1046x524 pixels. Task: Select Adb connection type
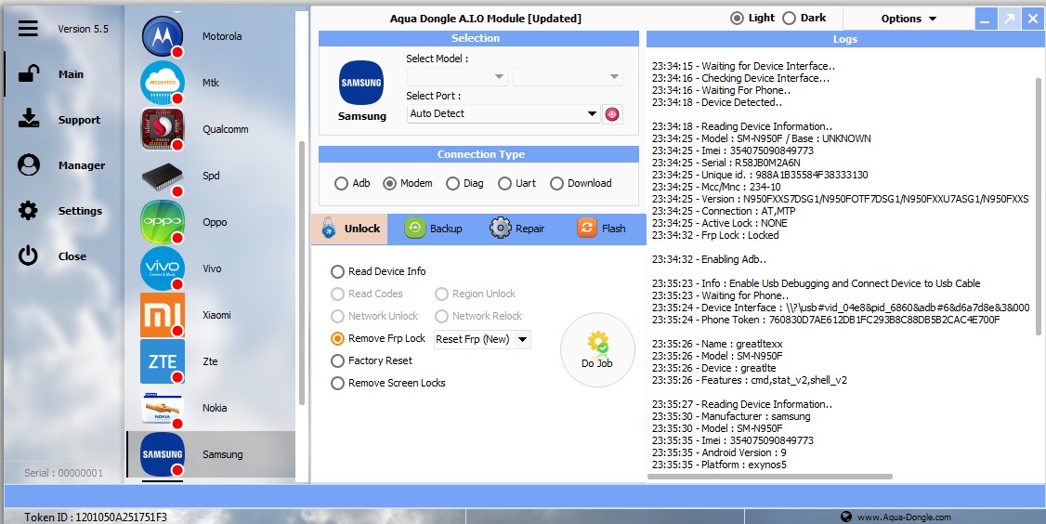click(342, 183)
